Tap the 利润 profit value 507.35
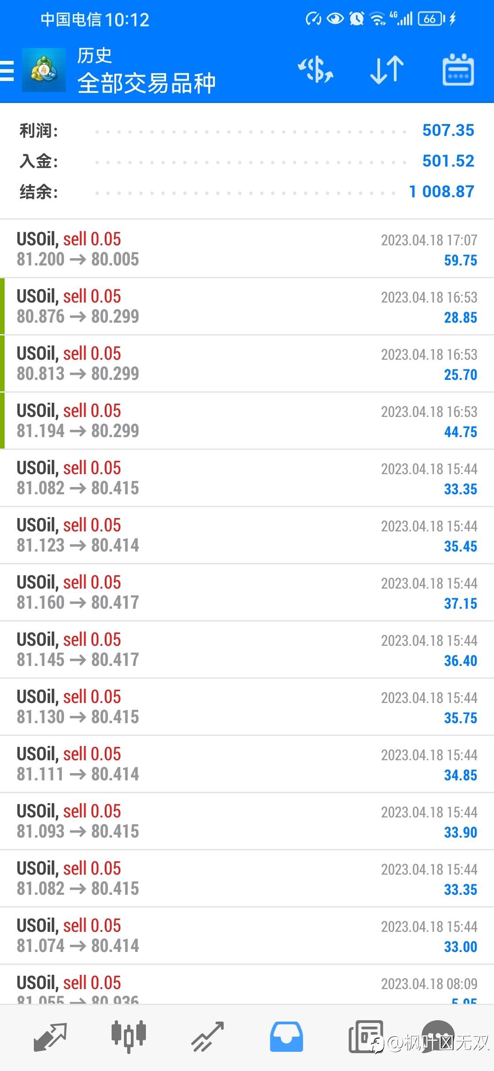 [448, 130]
